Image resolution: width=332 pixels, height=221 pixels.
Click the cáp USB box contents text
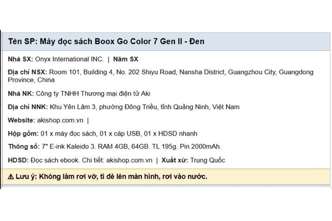[127, 133]
